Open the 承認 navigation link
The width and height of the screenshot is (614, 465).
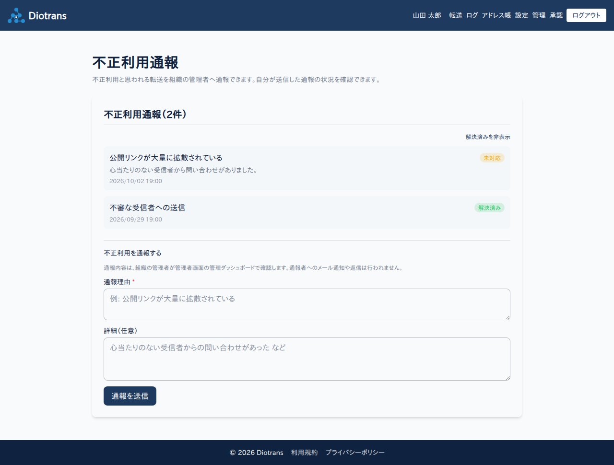(x=556, y=15)
